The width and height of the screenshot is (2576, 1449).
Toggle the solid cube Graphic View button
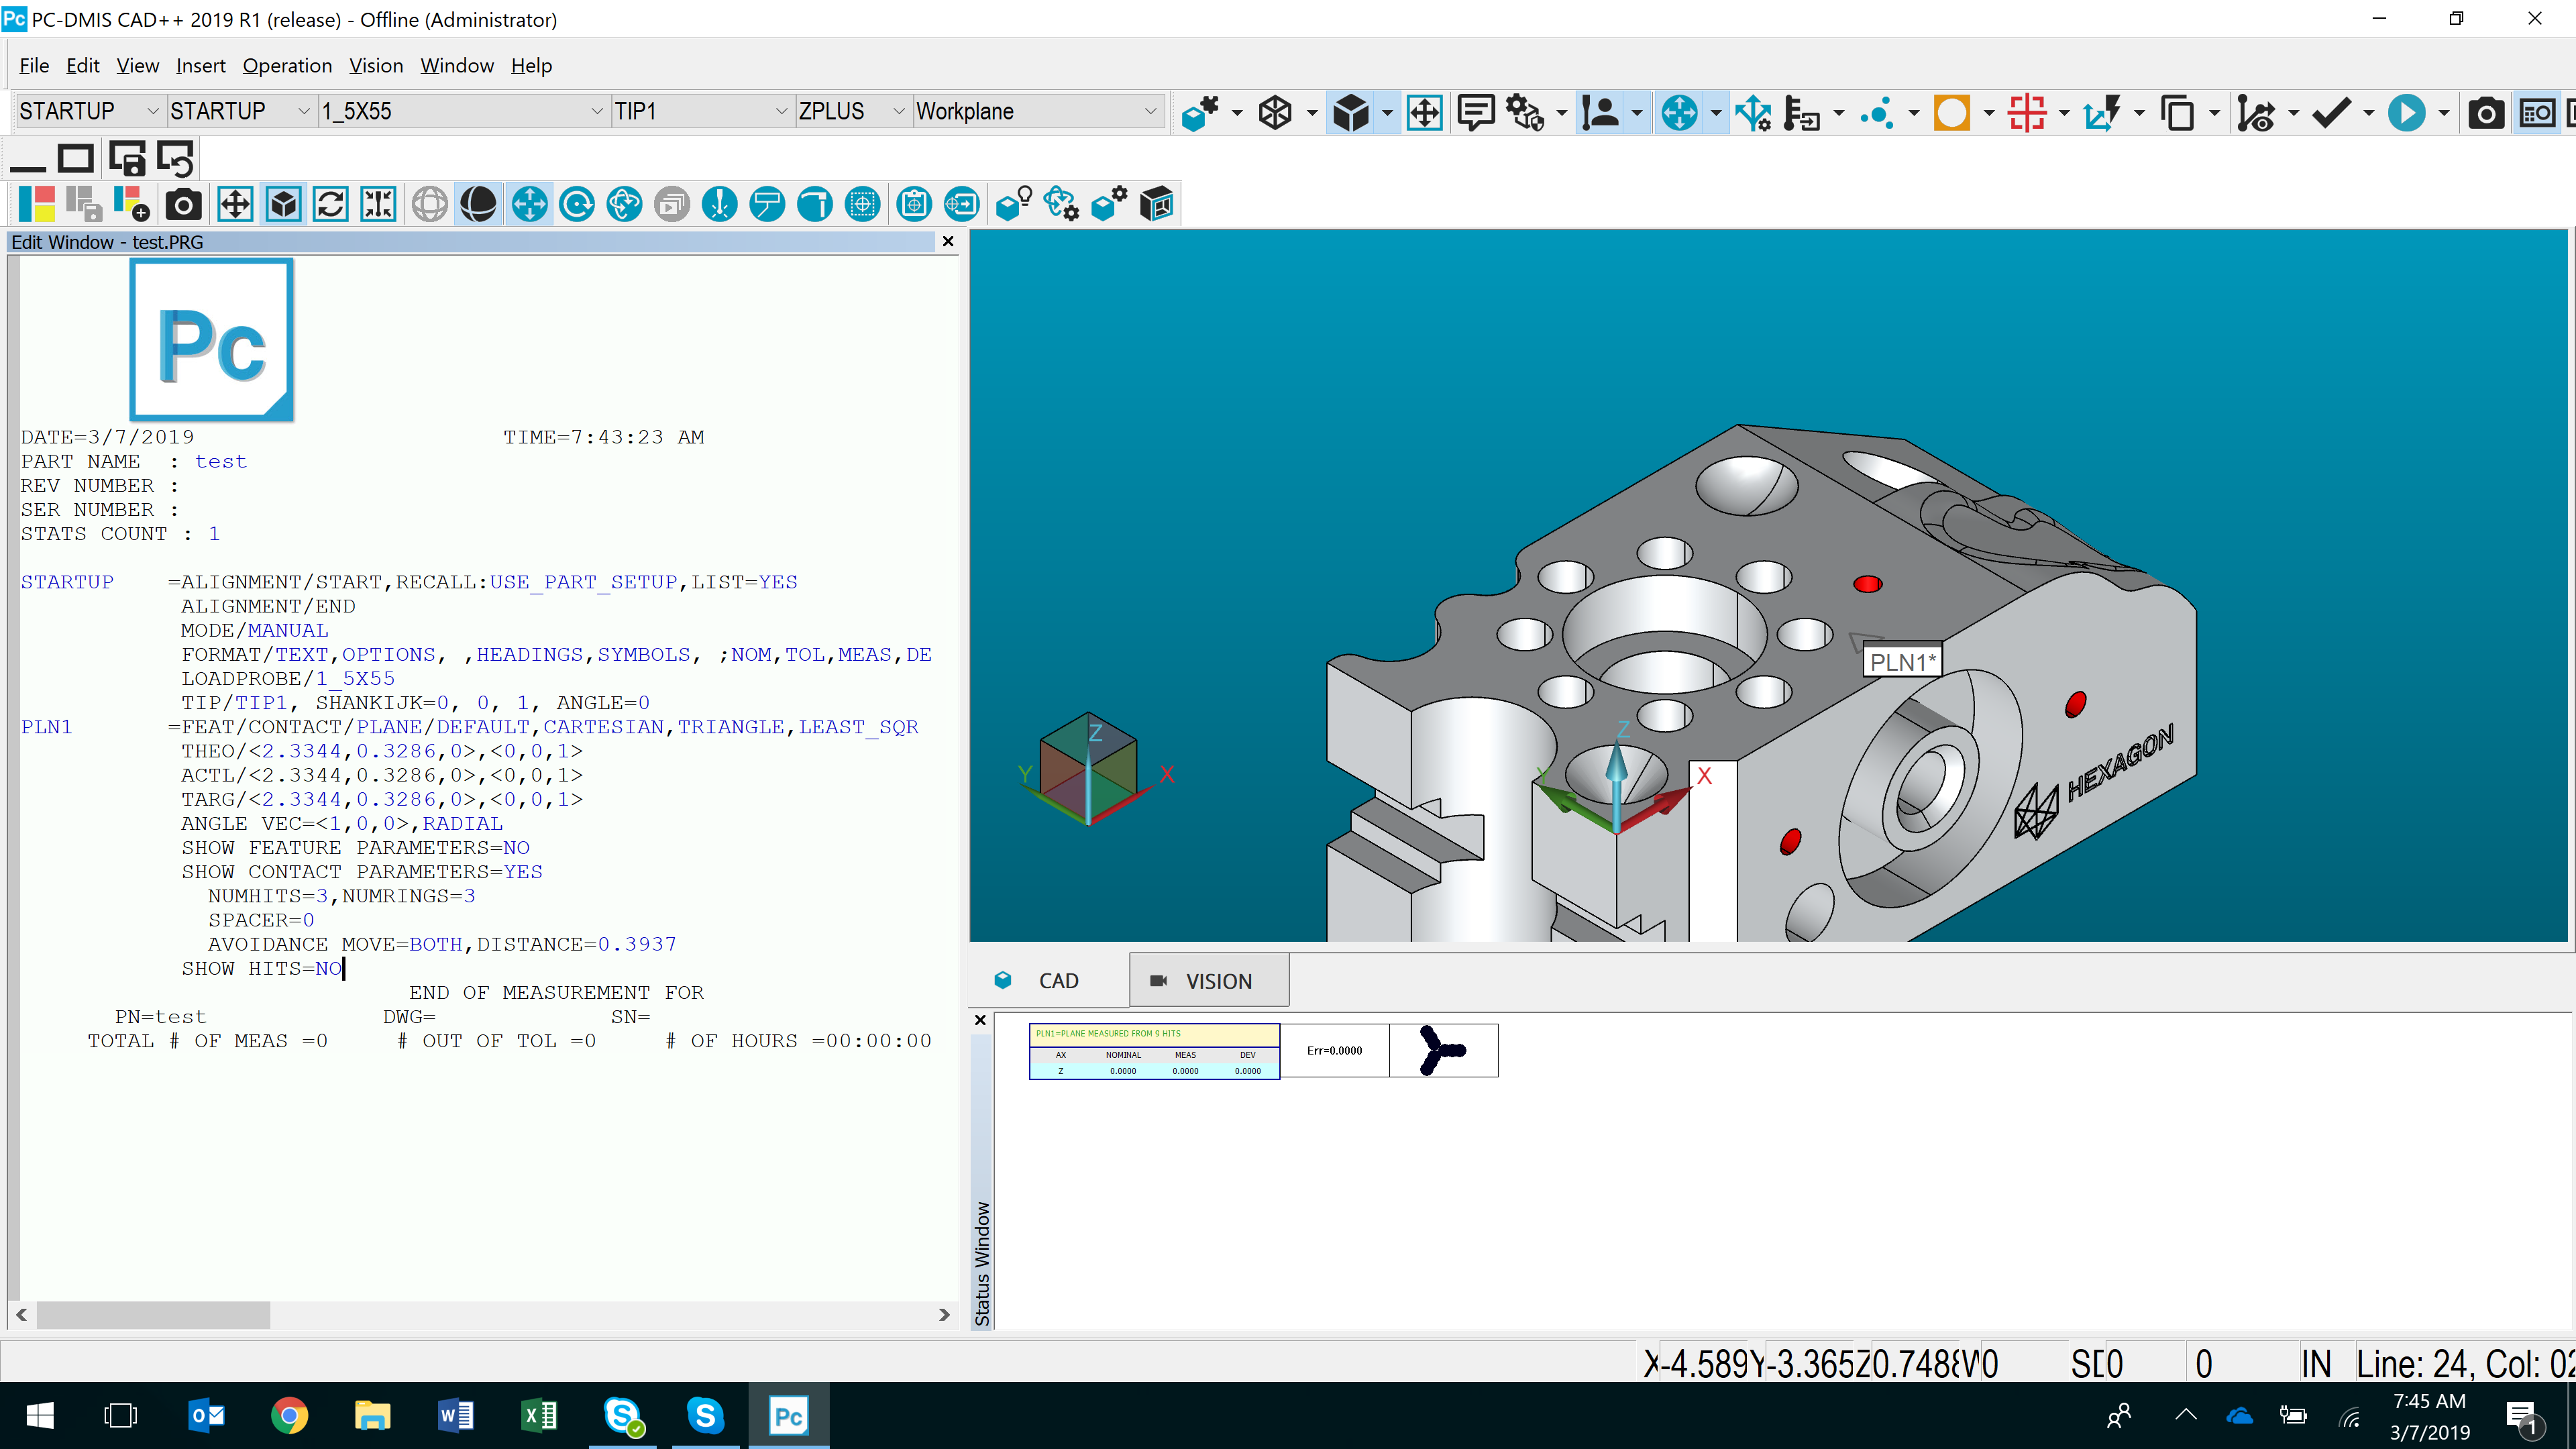284,205
